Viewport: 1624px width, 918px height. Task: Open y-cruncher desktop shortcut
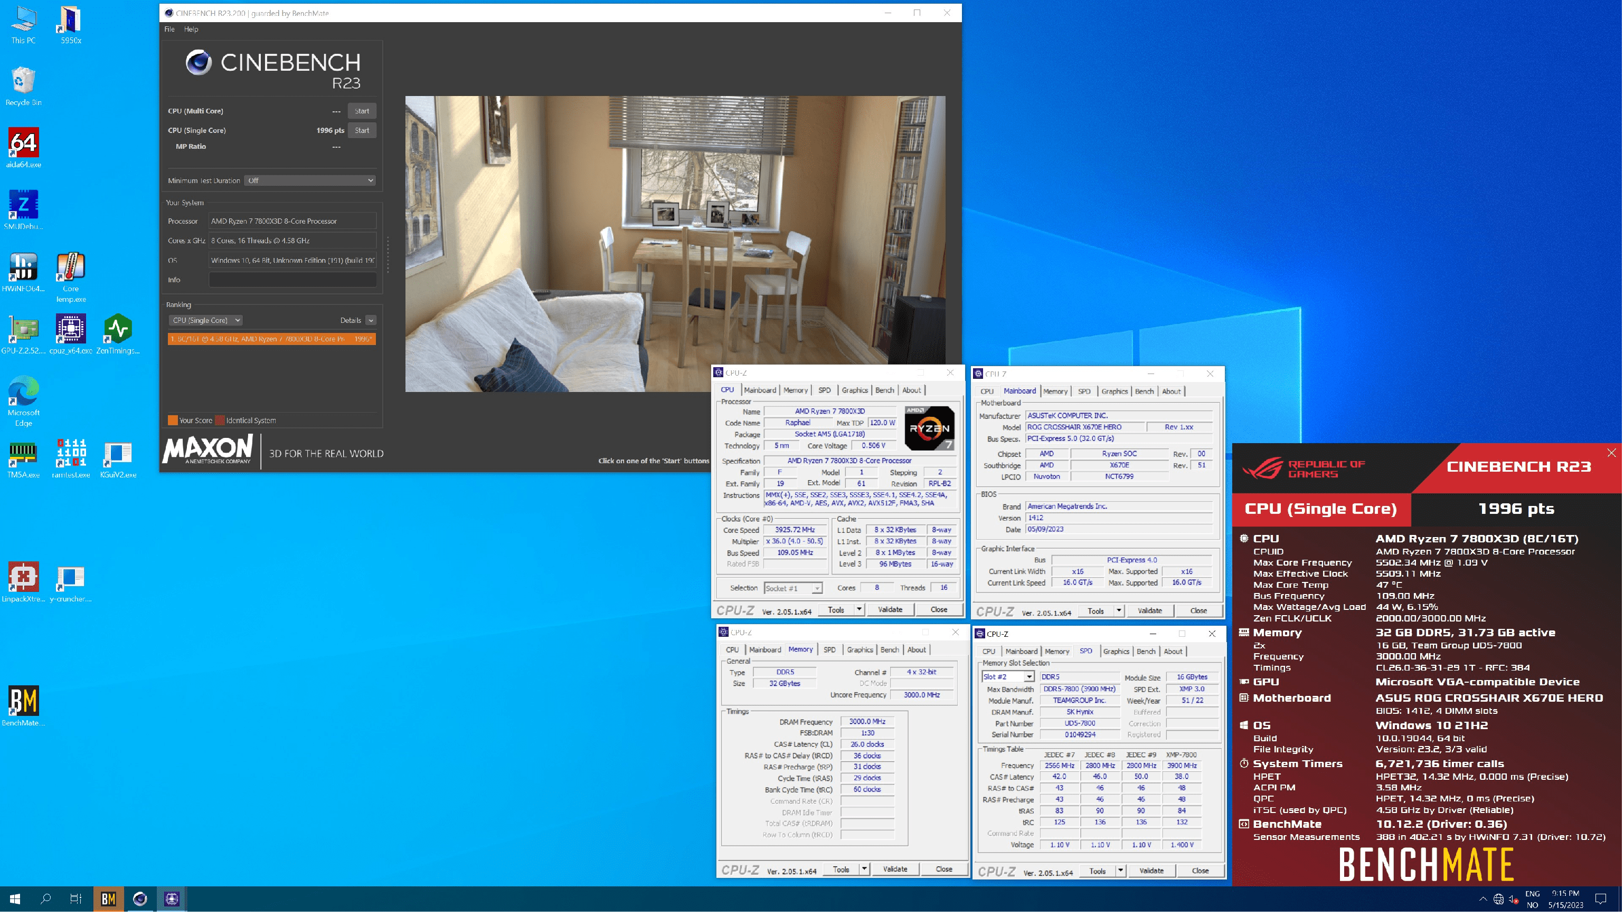click(71, 584)
